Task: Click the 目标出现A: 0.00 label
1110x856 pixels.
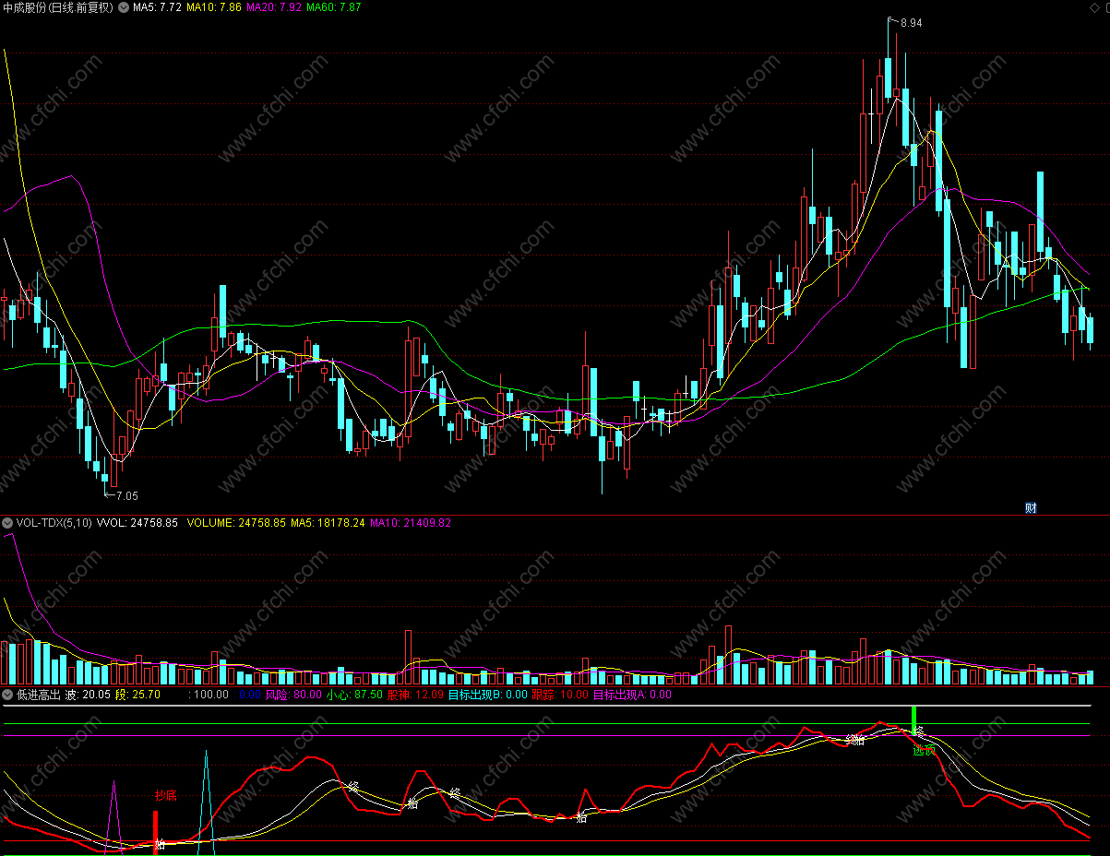Action: (x=632, y=695)
